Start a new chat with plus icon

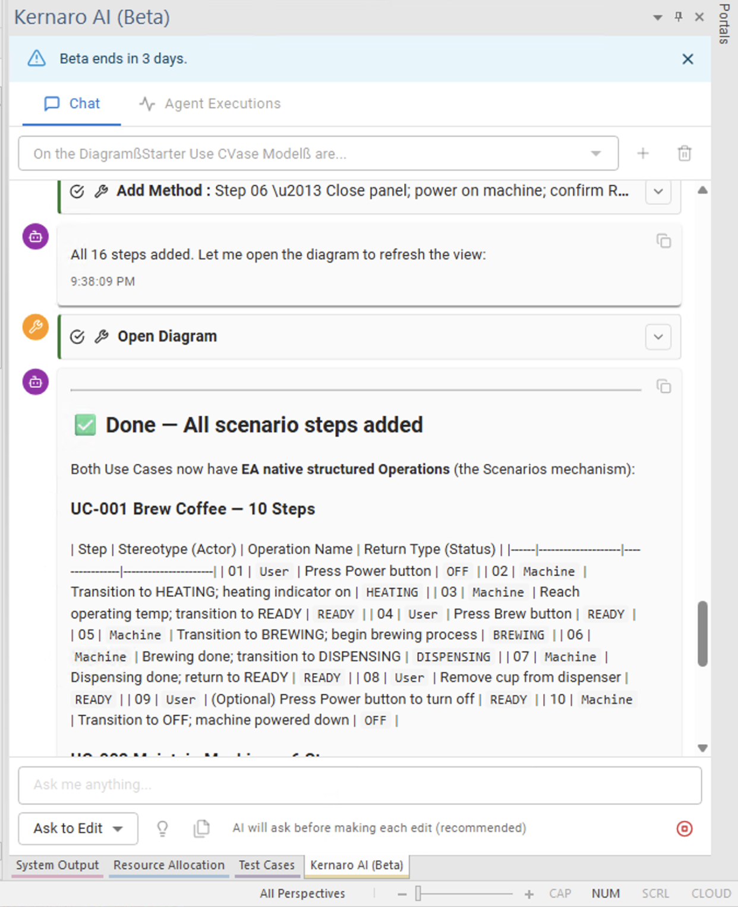pos(643,153)
